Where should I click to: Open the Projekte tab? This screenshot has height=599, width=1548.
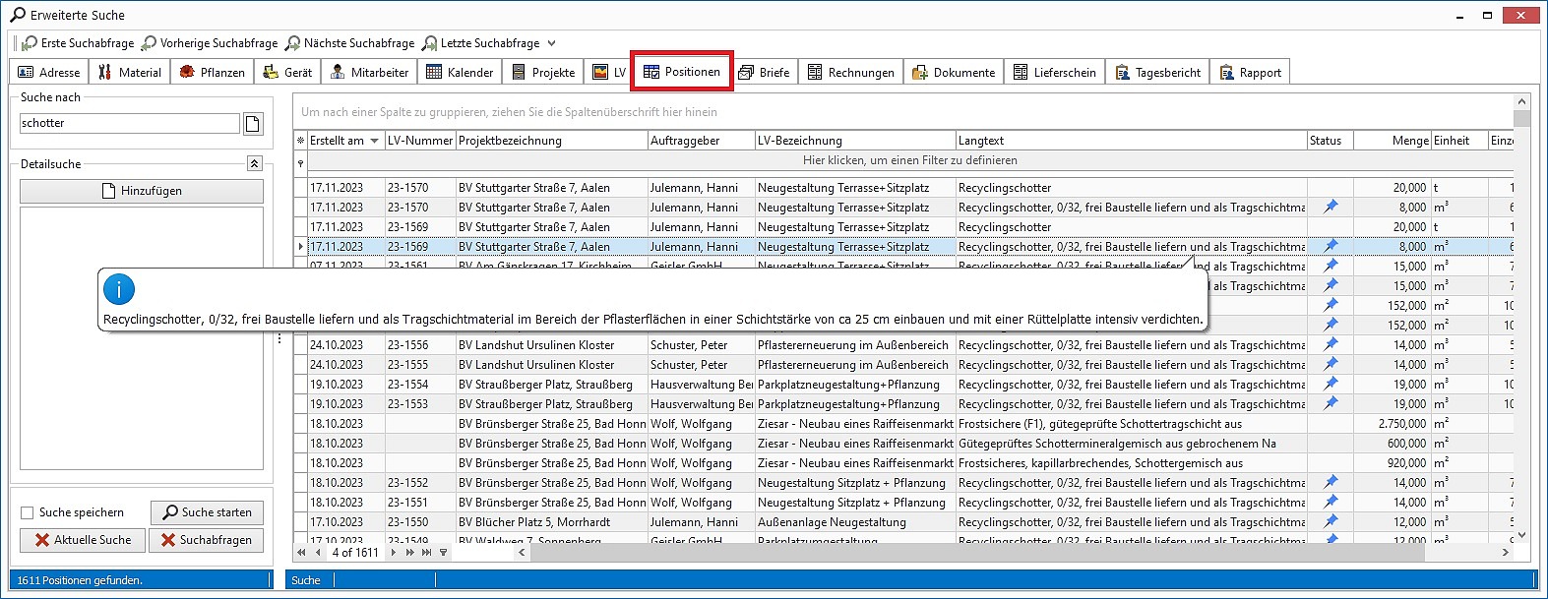point(543,72)
